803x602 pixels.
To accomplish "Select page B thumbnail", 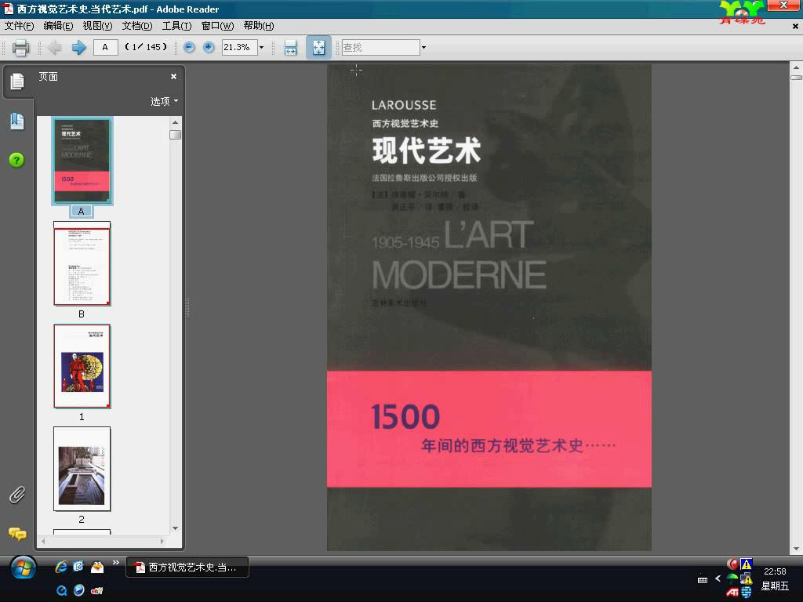I will [x=82, y=263].
